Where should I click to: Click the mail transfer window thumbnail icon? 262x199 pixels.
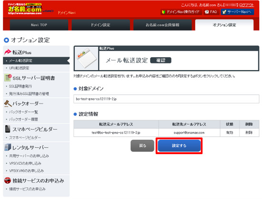pos(87,58)
